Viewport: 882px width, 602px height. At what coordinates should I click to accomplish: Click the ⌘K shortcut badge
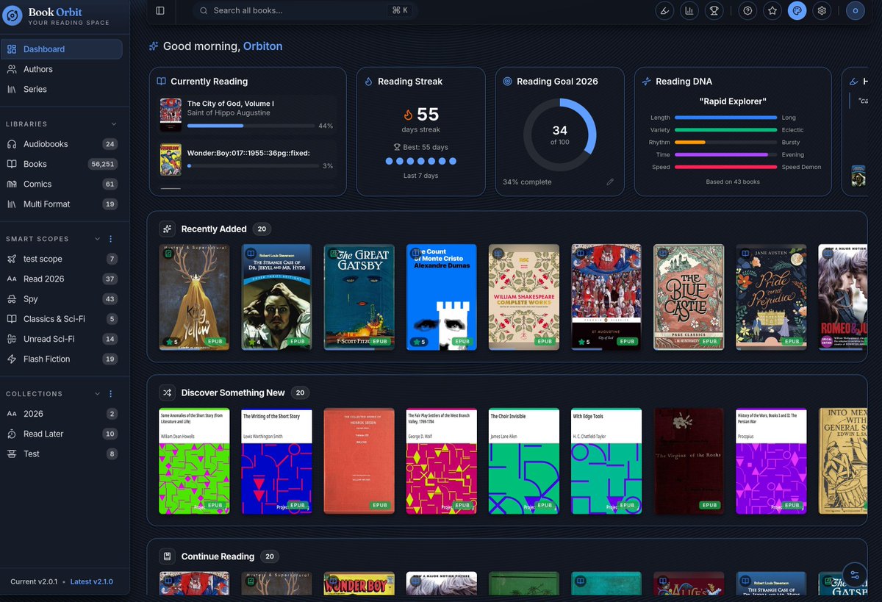pos(401,10)
